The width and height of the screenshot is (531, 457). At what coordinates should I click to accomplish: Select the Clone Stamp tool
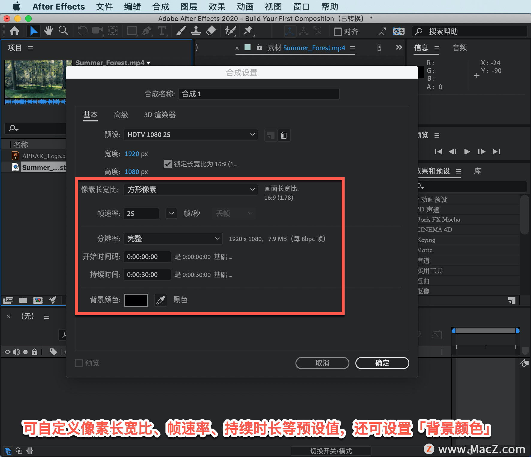click(x=196, y=31)
